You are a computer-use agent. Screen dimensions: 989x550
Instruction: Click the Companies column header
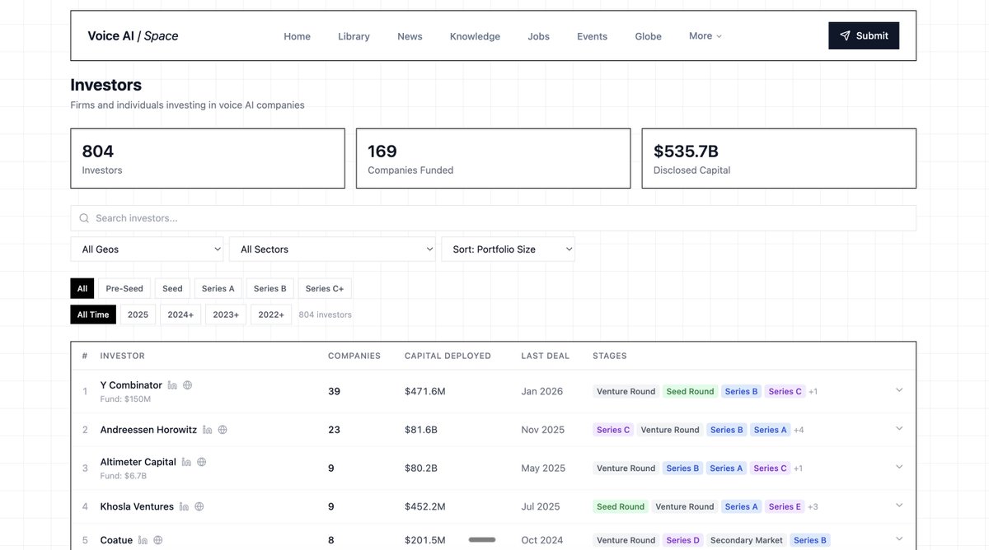[x=354, y=357]
